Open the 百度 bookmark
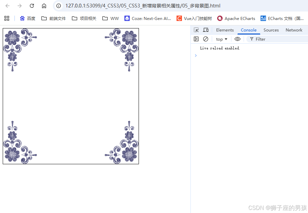Screen dimensions: 308x213 tap(27, 18)
